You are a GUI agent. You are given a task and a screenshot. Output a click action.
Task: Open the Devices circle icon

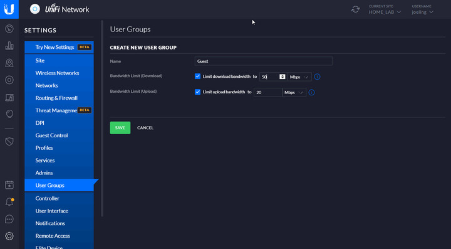(x=9, y=80)
